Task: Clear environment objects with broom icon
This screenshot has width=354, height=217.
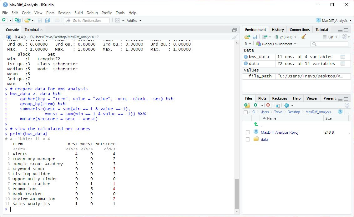Action: click(303, 37)
